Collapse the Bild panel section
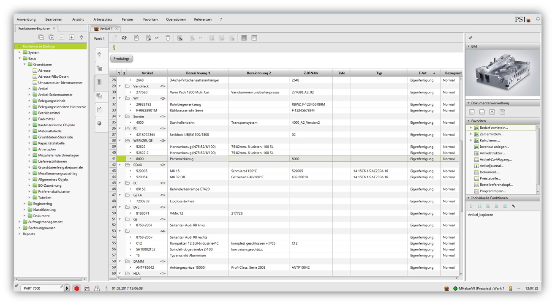This screenshot has width=555, height=305. click(468, 46)
